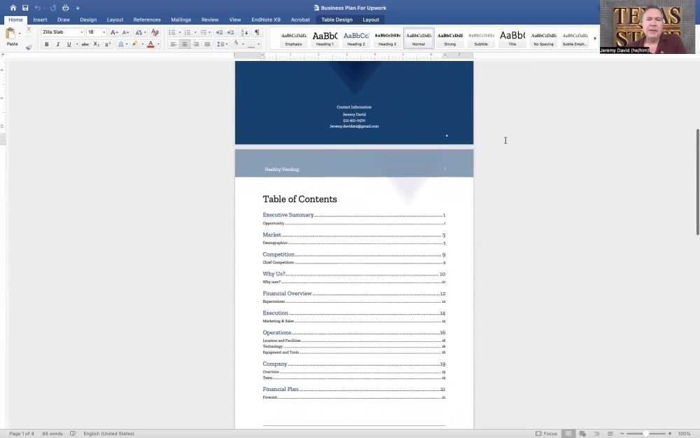The width and height of the screenshot is (700, 438).
Task: Apply the Heading 1 style
Action: point(325,39)
